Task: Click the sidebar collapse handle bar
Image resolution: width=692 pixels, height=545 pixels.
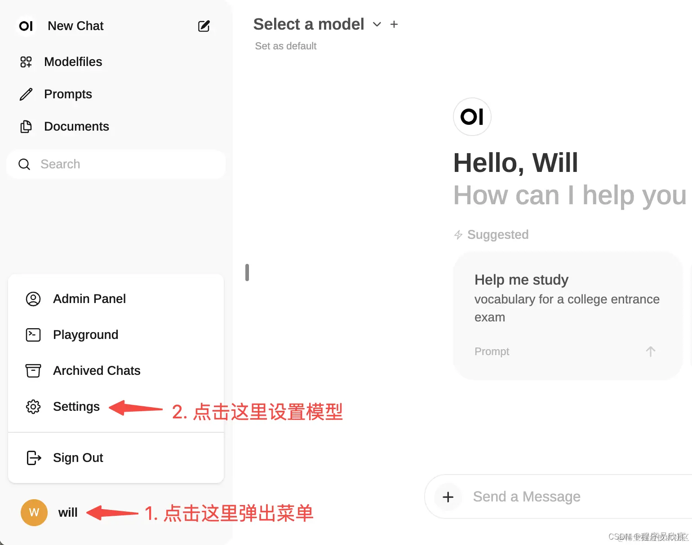Action: (x=247, y=272)
